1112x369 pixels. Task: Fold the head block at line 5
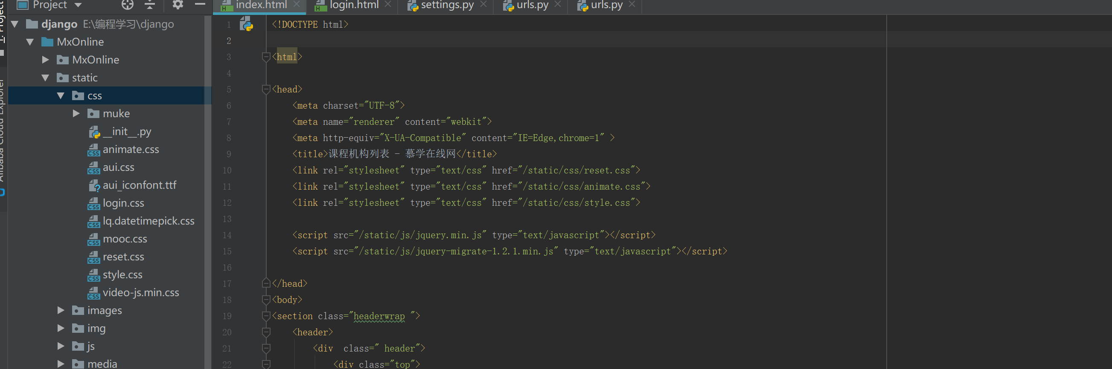tap(266, 89)
